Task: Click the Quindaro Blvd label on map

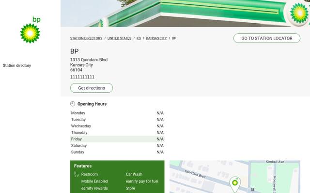Action: coord(195,174)
